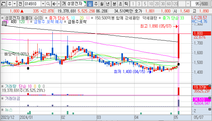Open the stock code history dropdown
212x121 pixels.
click(x=43, y=4)
